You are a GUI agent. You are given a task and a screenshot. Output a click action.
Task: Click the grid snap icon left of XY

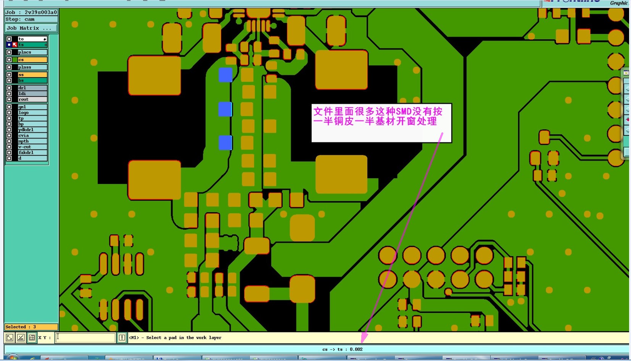click(x=32, y=338)
